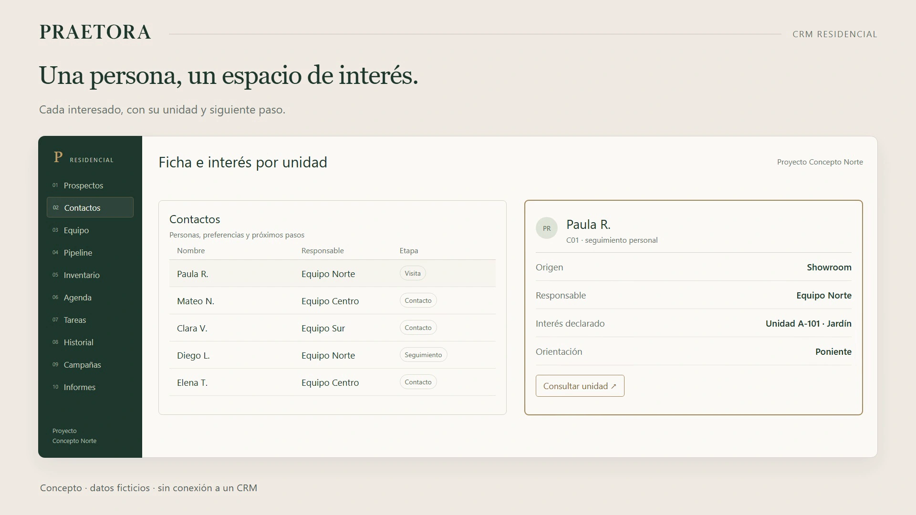Click Proyecto Concepto Norte in sidebar footer
This screenshot has width=916, height=515.
(x=74, y=436)
